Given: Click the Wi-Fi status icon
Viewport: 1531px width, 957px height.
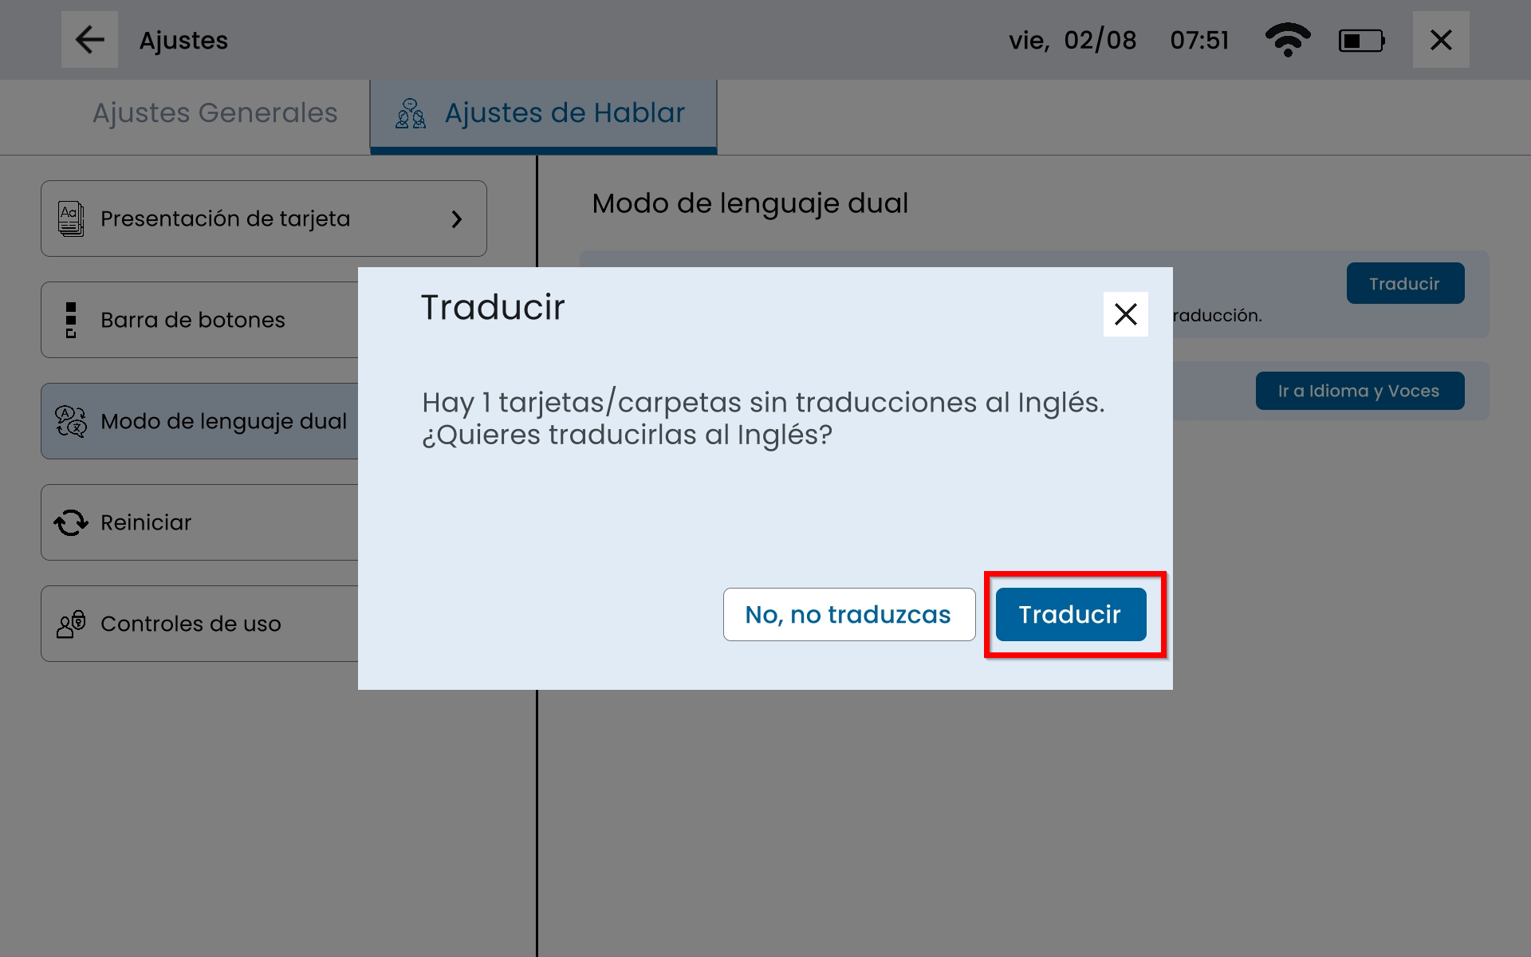Looking at the screenshot, I should pos(1287,40).
